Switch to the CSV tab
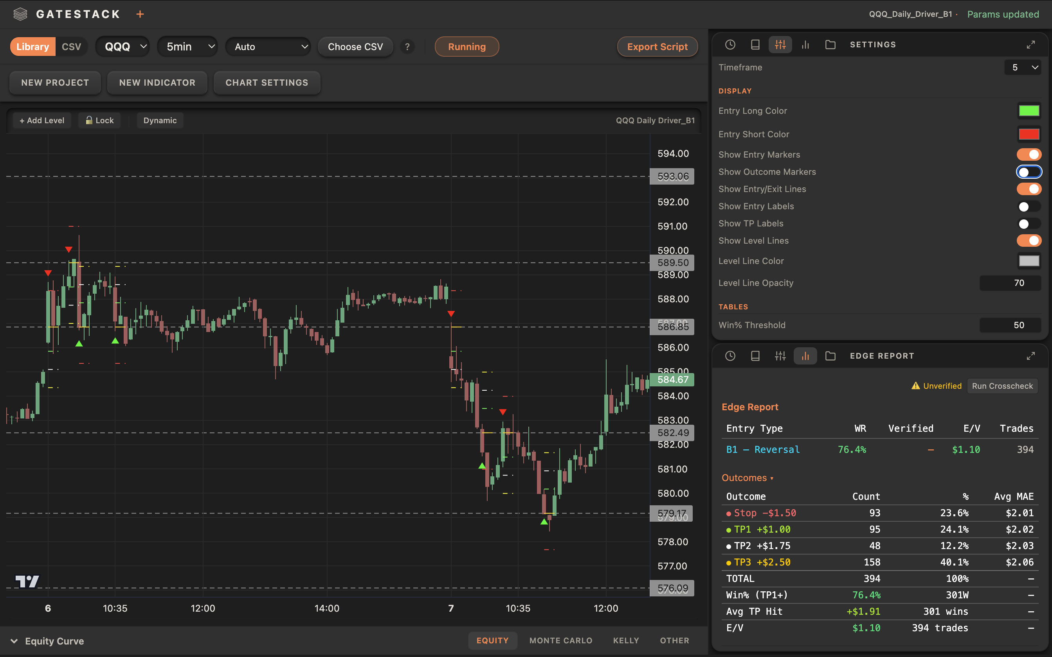Image resolution: width=1052 pixels, height=657 pixels. [72, 47]
